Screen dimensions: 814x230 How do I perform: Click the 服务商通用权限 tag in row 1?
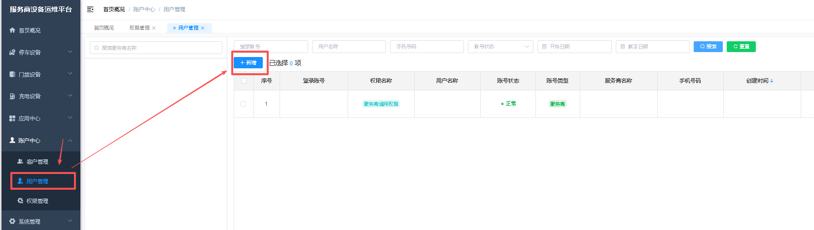[x=381, y=104]
